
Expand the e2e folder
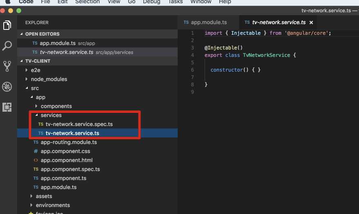26,70
